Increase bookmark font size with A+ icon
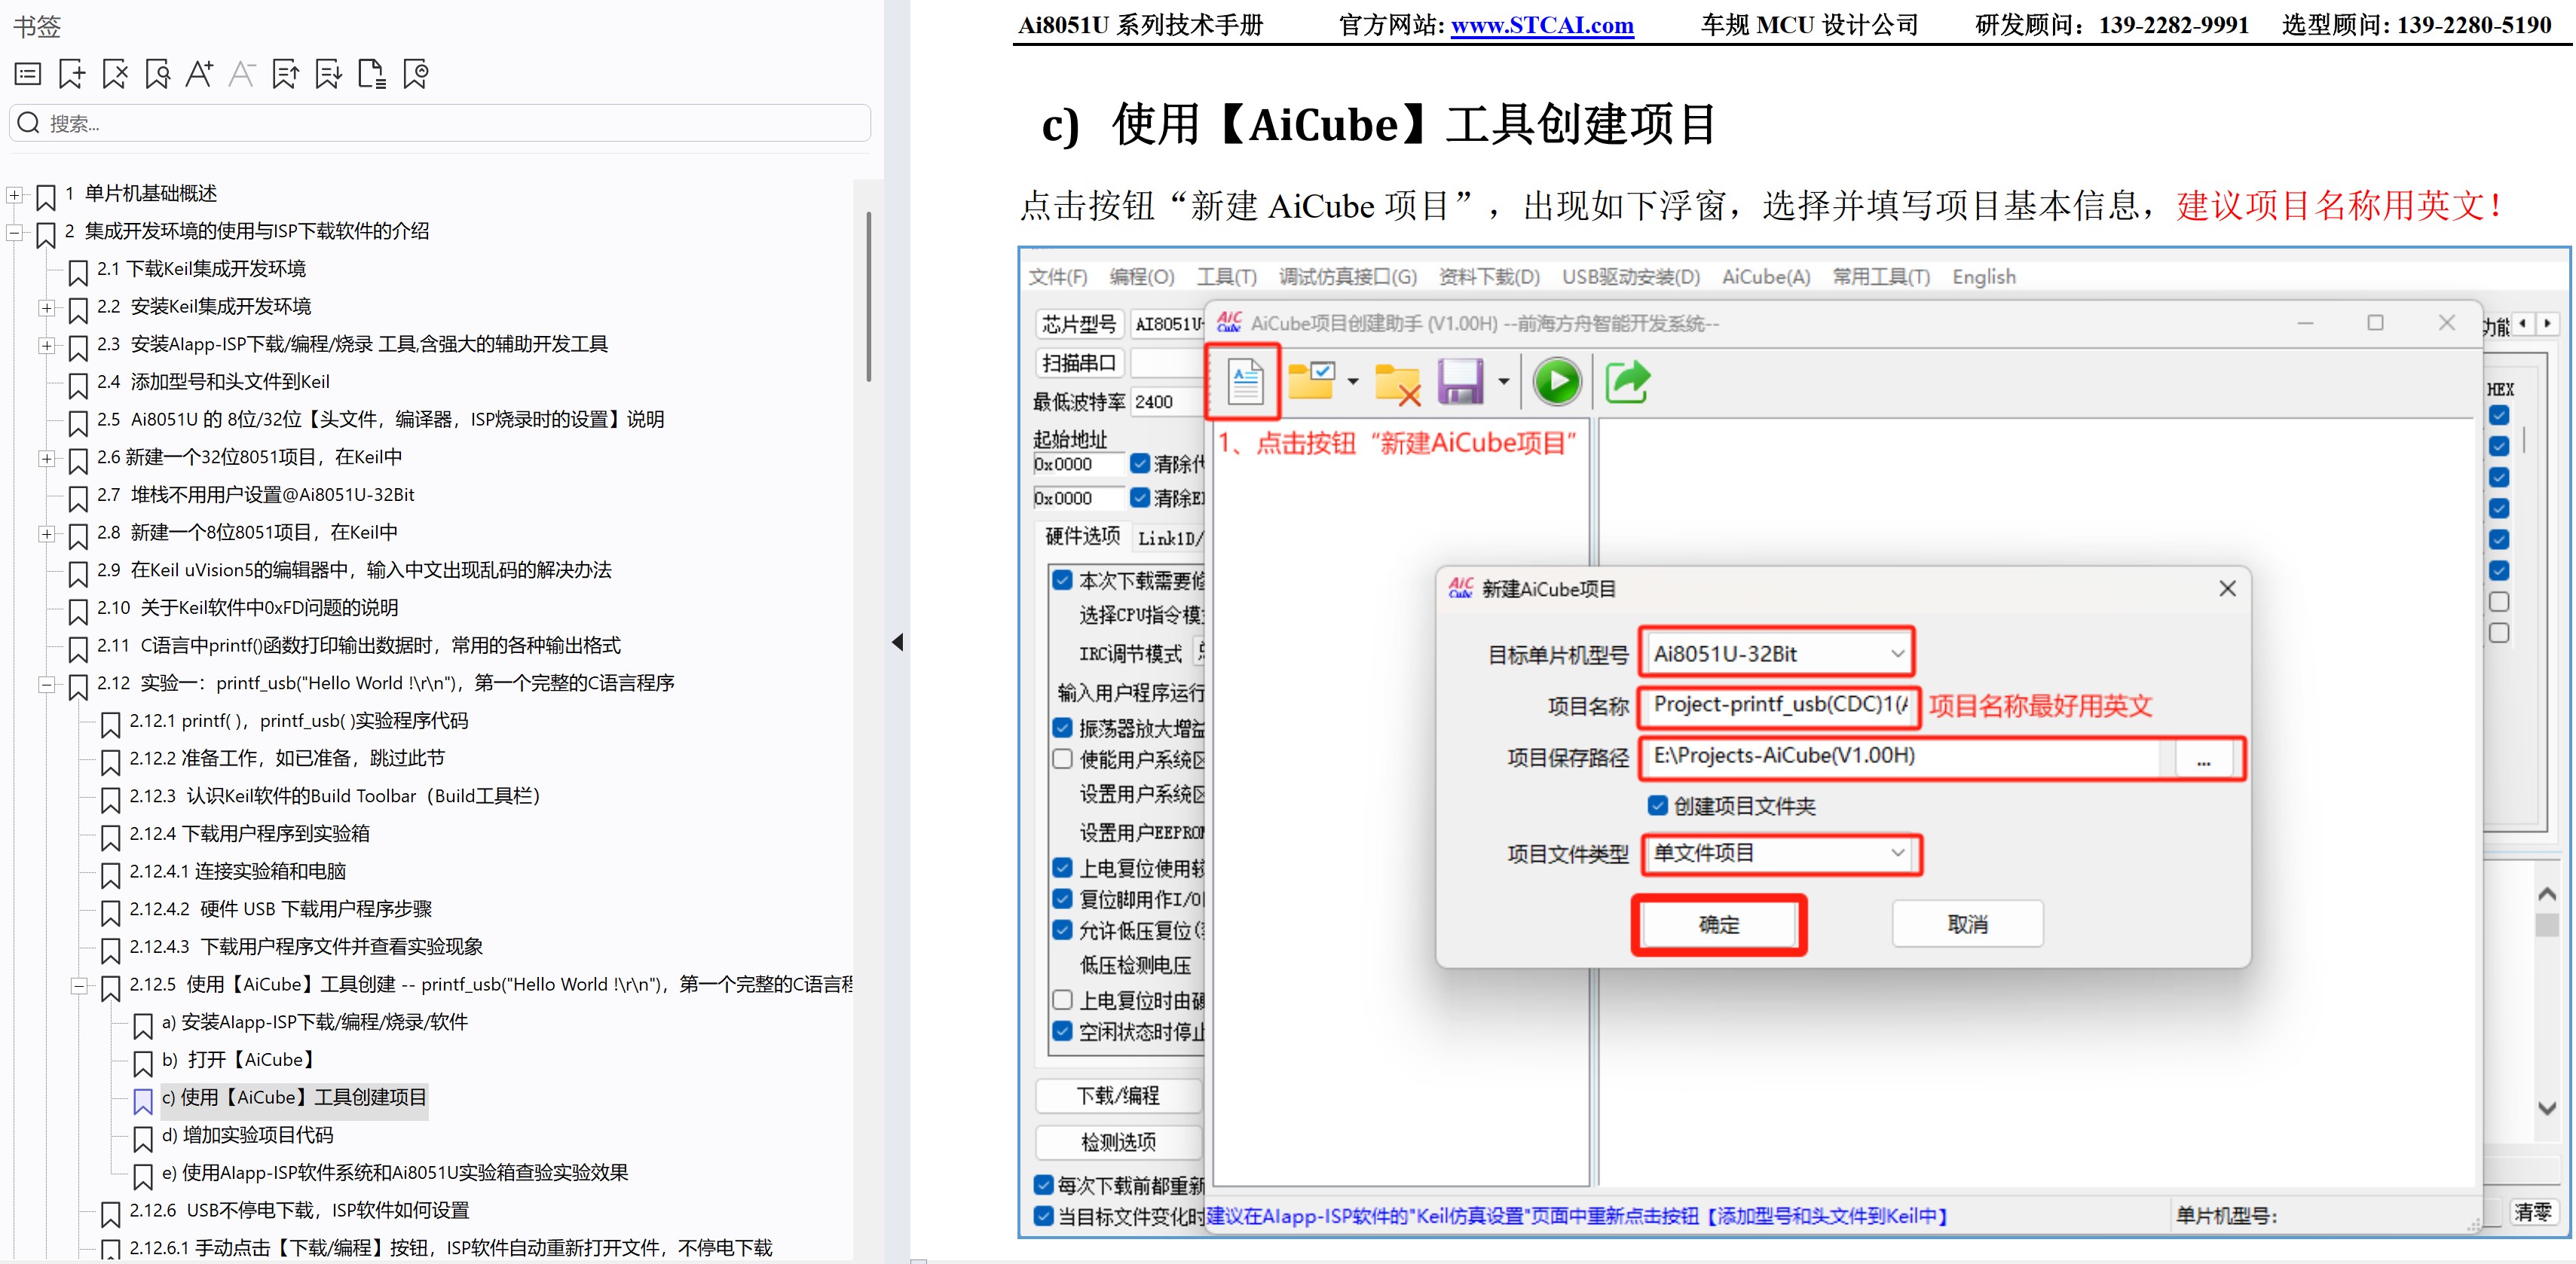The height and width of the screenshot is (1264, 2576). pos(199,74)
